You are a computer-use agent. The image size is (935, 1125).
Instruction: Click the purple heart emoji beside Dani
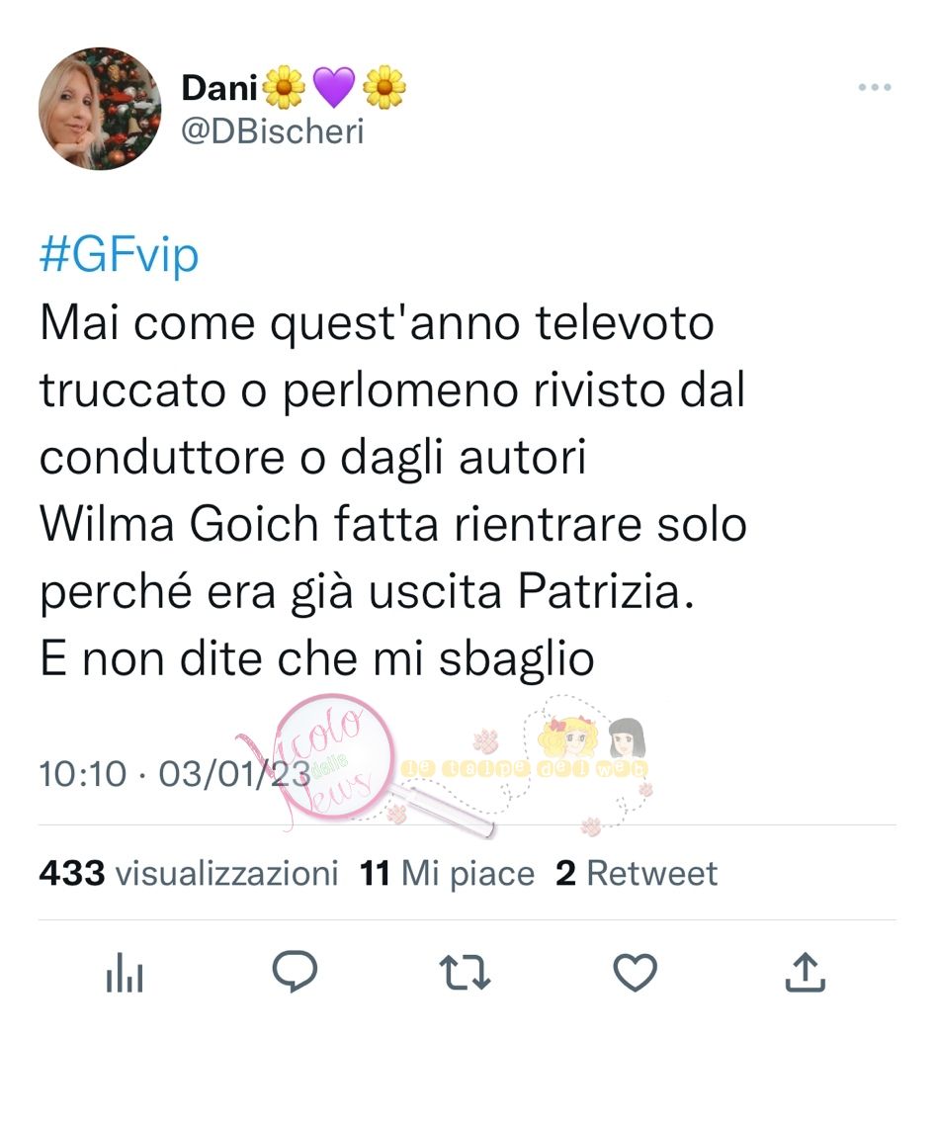(334, 88)
